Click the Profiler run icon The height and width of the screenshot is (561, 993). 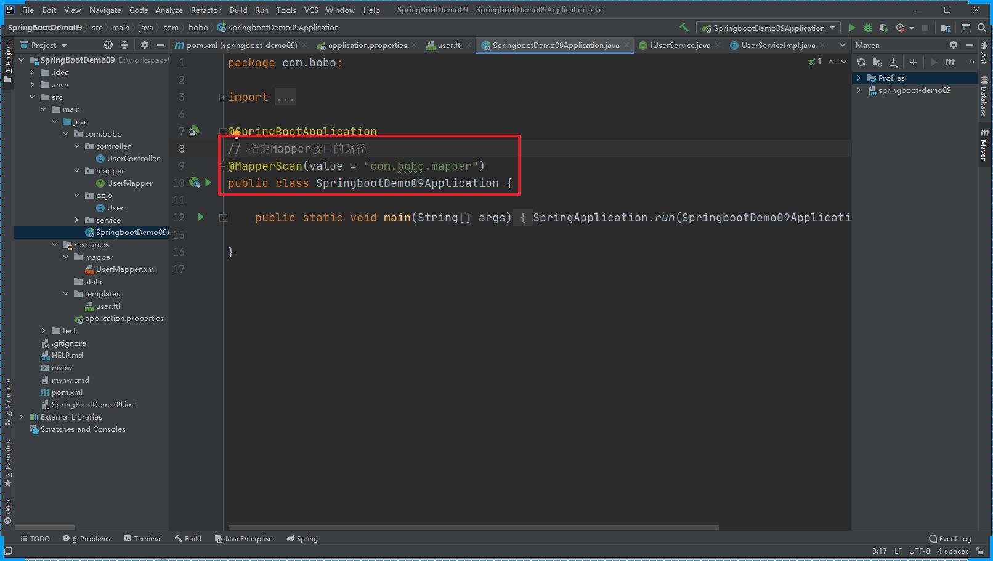coord(901,28)
